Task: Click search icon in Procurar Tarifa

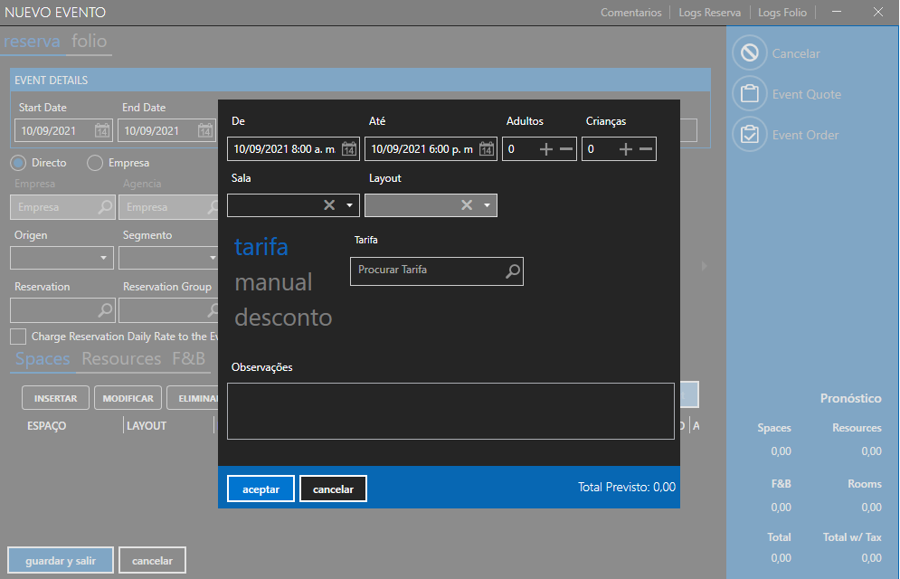Action: (512, 271)
